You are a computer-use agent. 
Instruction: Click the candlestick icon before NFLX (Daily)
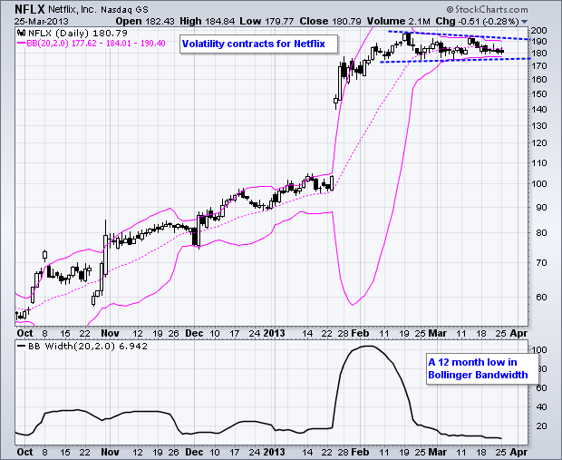(21, 34)
